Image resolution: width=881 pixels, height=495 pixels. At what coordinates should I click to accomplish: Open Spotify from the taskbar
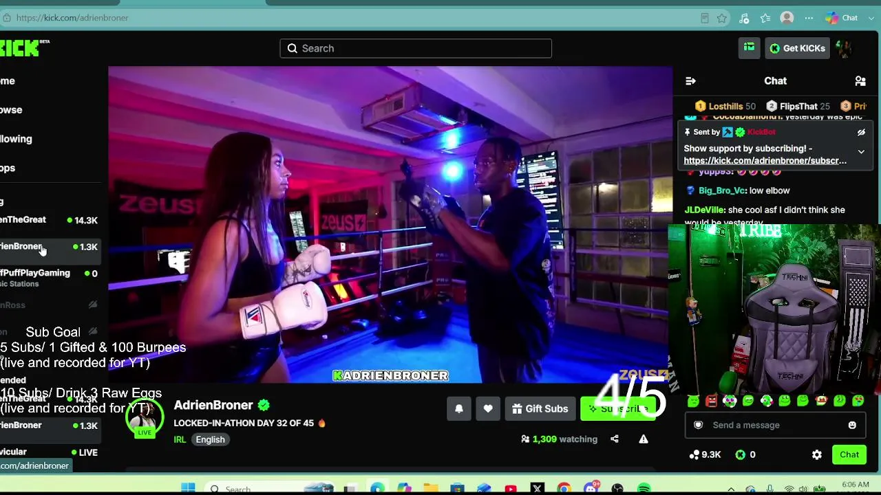tap(644, 489)
